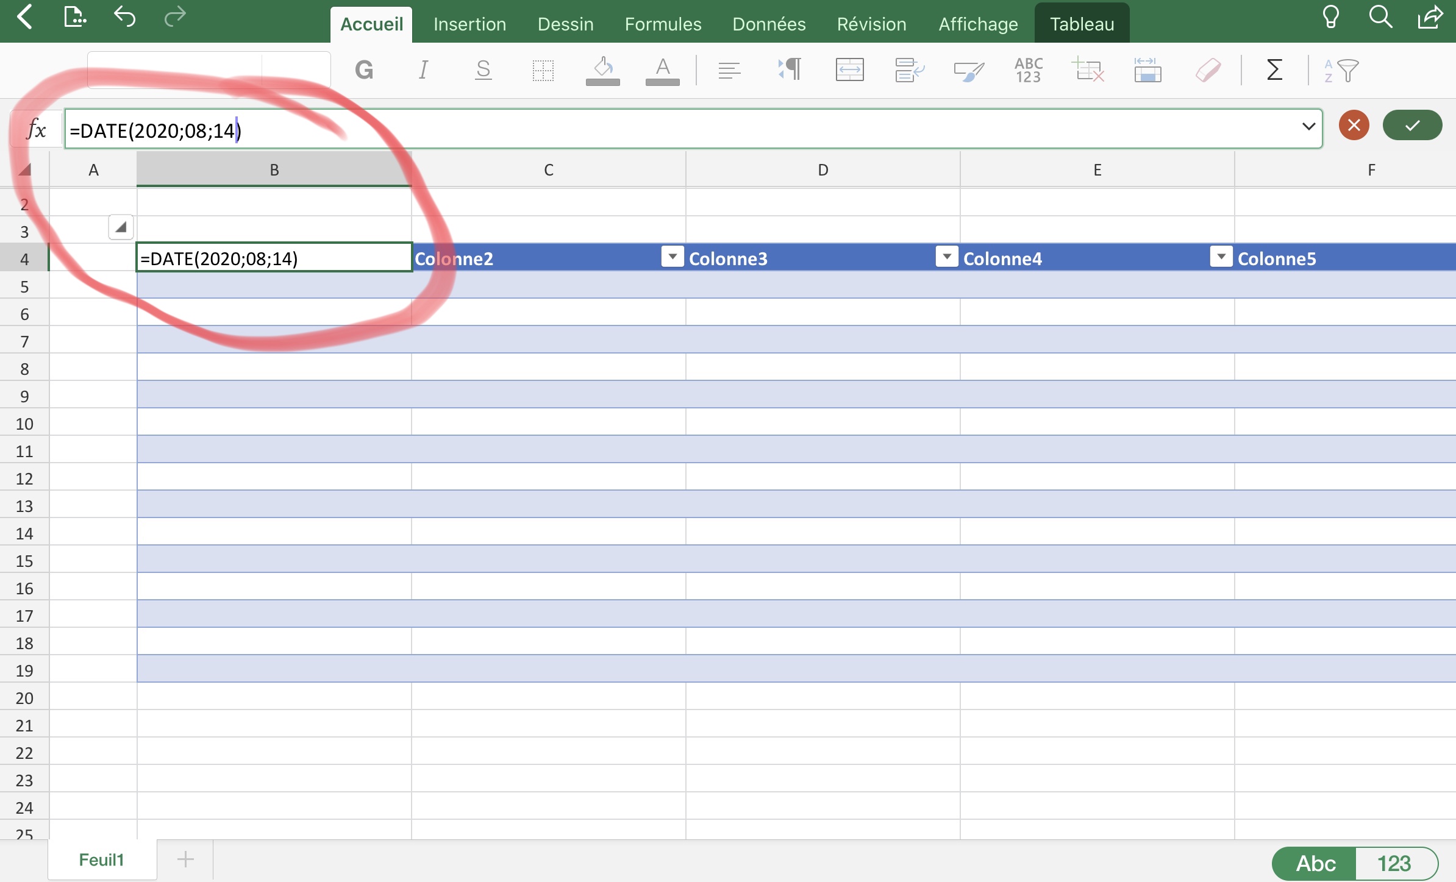Confirm formula with green checkmark button
The height and width of the screenshot is (882, 1456).
coord(1412,126)
